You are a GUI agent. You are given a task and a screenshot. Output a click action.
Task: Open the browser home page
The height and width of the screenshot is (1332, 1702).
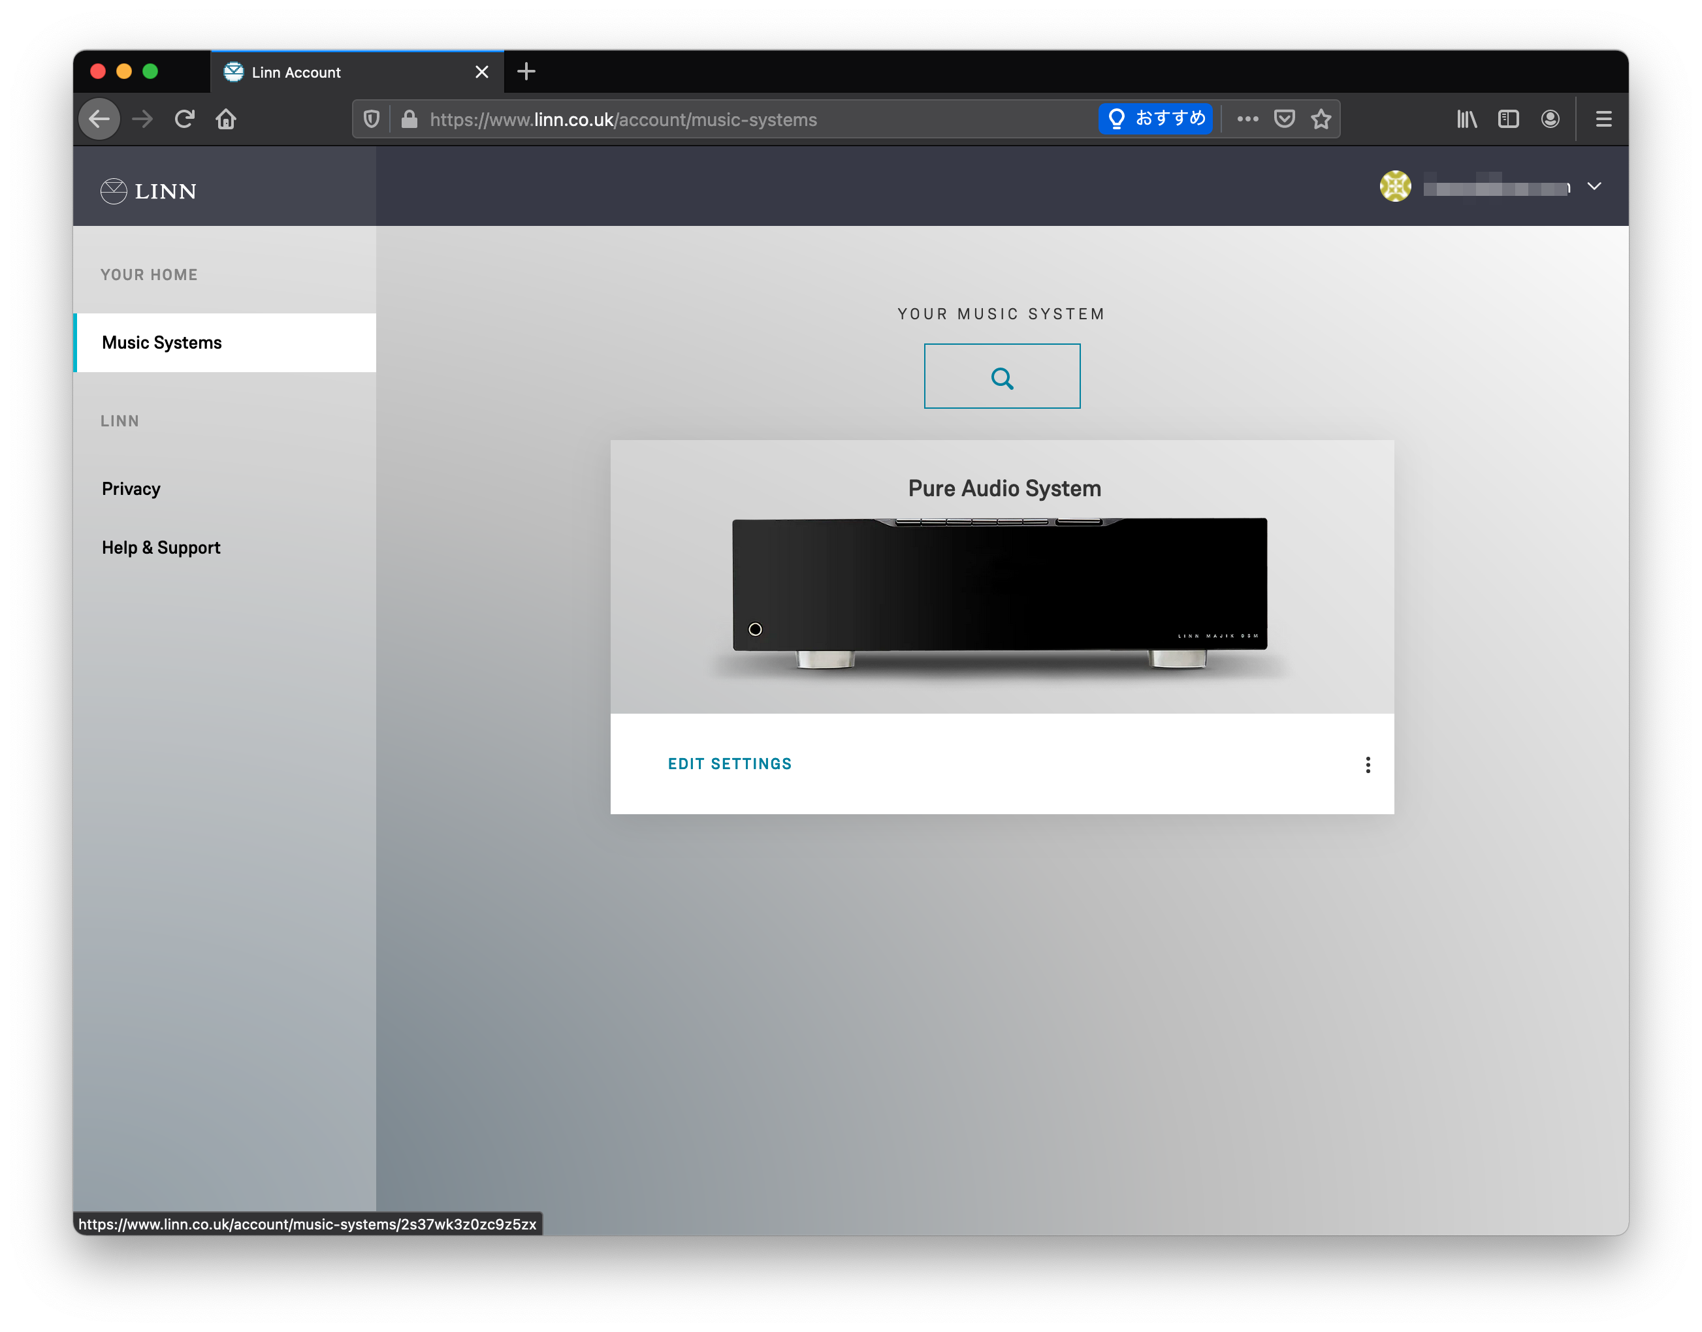click(x=226, y=119)
